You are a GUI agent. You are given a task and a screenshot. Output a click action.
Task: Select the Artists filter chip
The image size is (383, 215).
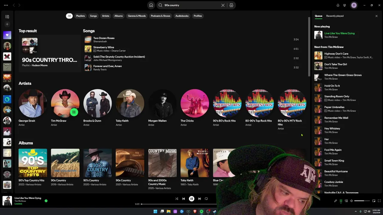(x=106, y=16)
